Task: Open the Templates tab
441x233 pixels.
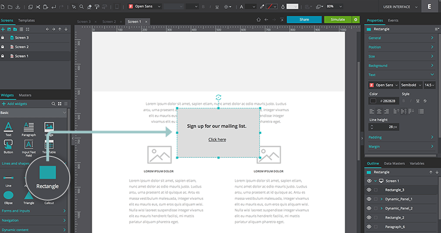Action: point(26,20)
